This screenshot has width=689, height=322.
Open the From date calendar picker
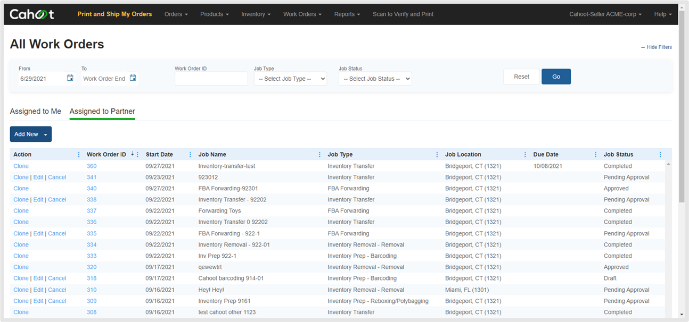(x=70, y=78)
